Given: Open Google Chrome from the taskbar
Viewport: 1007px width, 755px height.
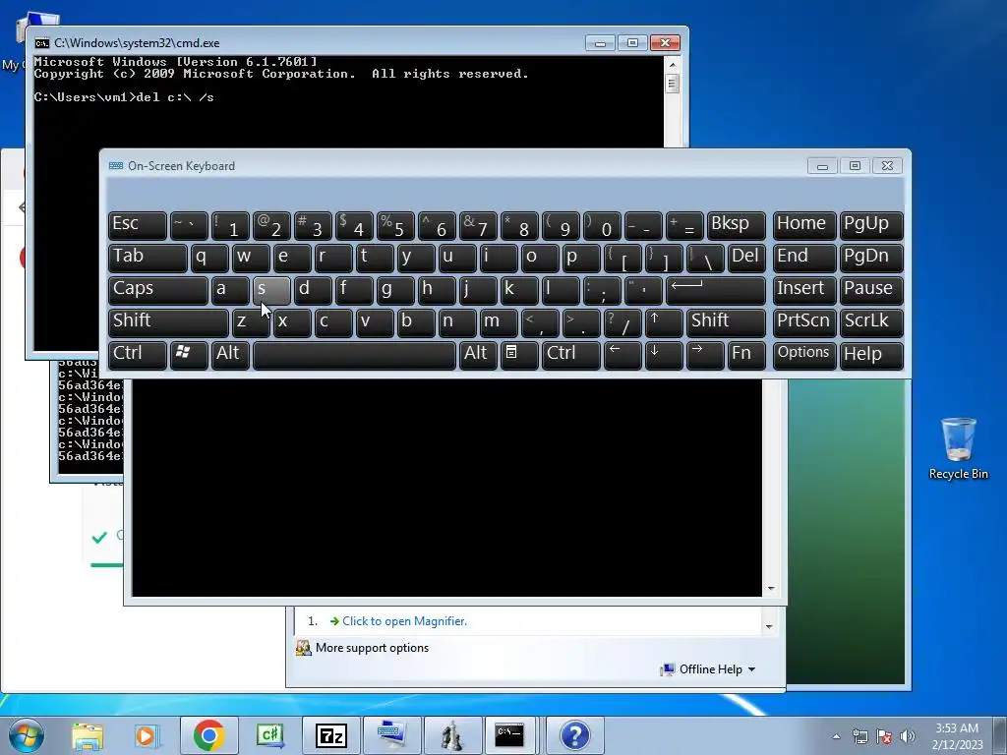Looking at the screenshot, I should pos(208,735).
